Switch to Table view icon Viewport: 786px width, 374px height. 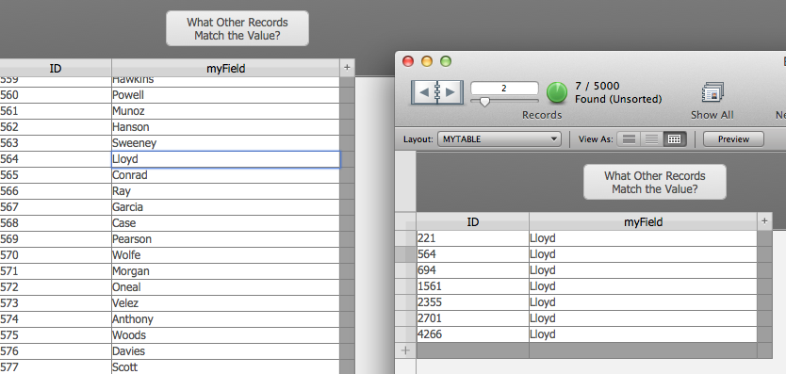(674, 139)
